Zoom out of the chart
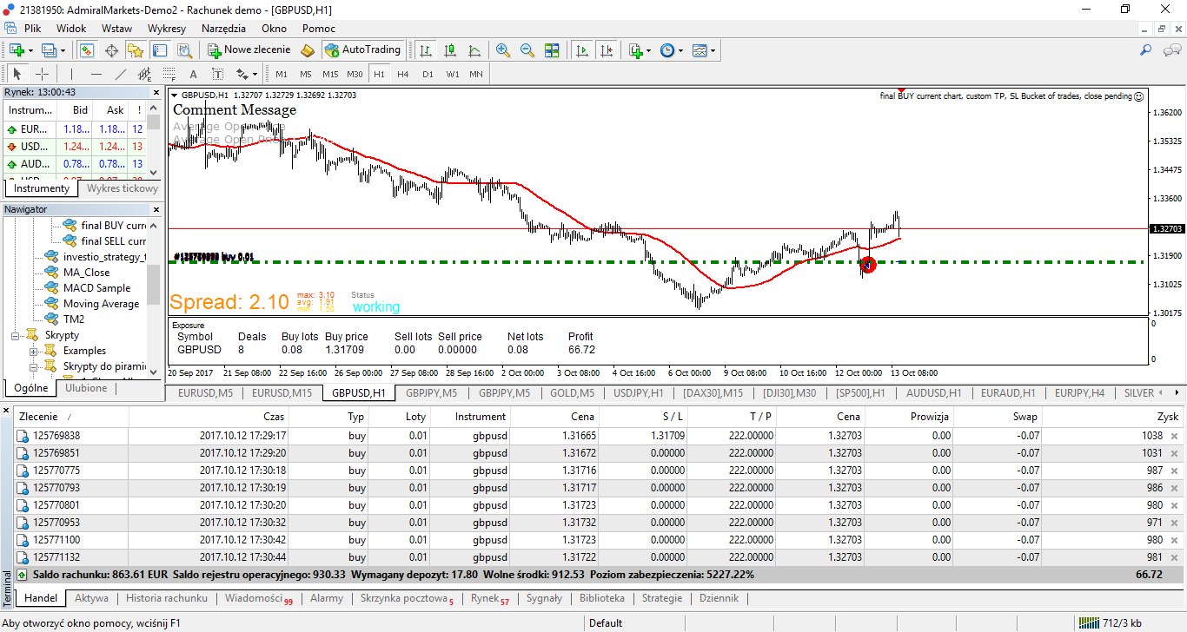The image size is (1187, 632). point(527,50)
